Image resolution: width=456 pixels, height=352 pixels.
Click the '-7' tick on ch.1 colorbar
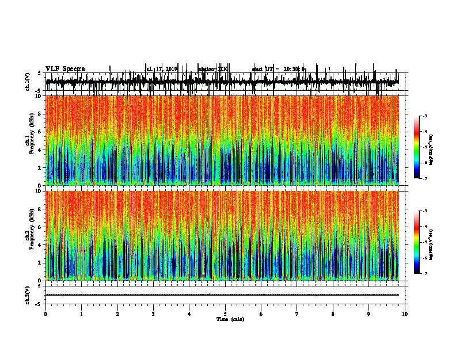coord(424,178)
